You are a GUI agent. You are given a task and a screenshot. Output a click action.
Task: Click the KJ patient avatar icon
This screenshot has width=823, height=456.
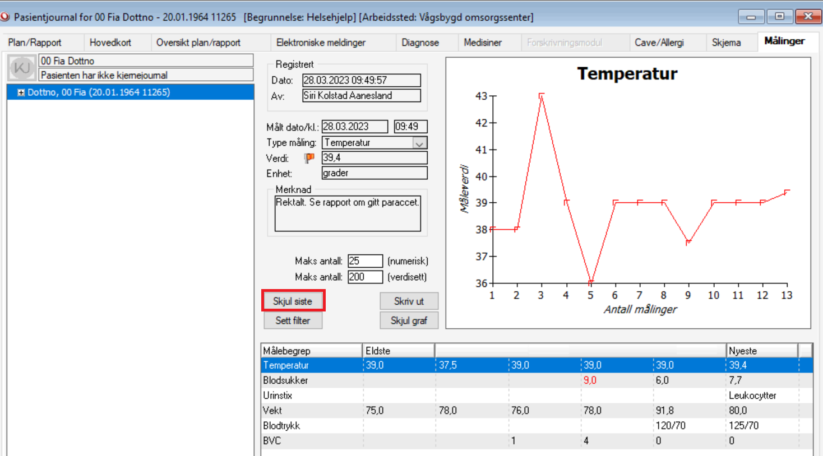(22, 68)
